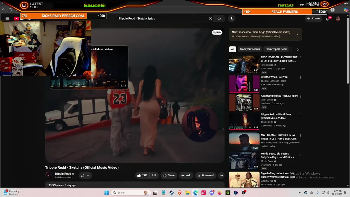Open the YouTube hamburger guide menu
350x197 pixels.
(7, 19)
